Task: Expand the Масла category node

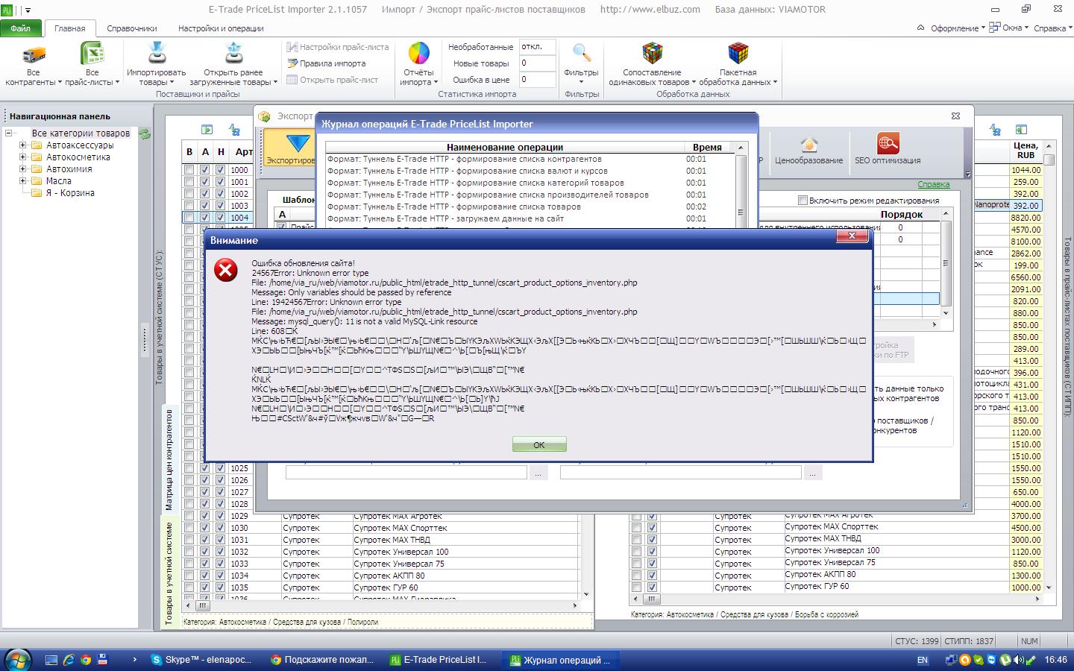Action: [x=22, y=181]
